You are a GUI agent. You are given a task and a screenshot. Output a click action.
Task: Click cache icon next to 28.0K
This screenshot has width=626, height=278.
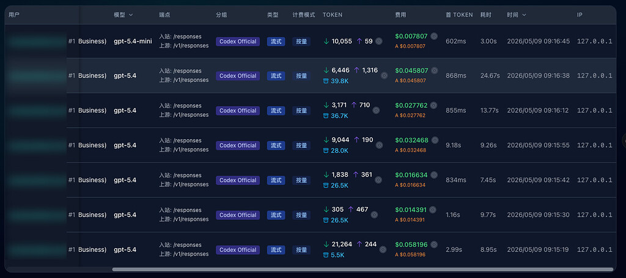(x=326, y=151)
